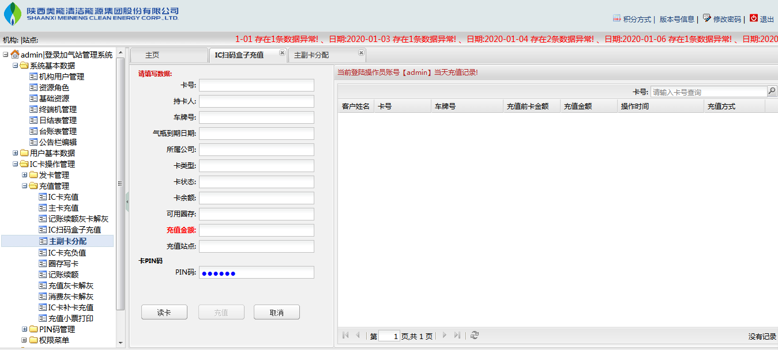Image resolution: width=778 pixels, height=350 pixels.
Task: Click the refresh icon in pagination bar
Action: tap(475, 336)
